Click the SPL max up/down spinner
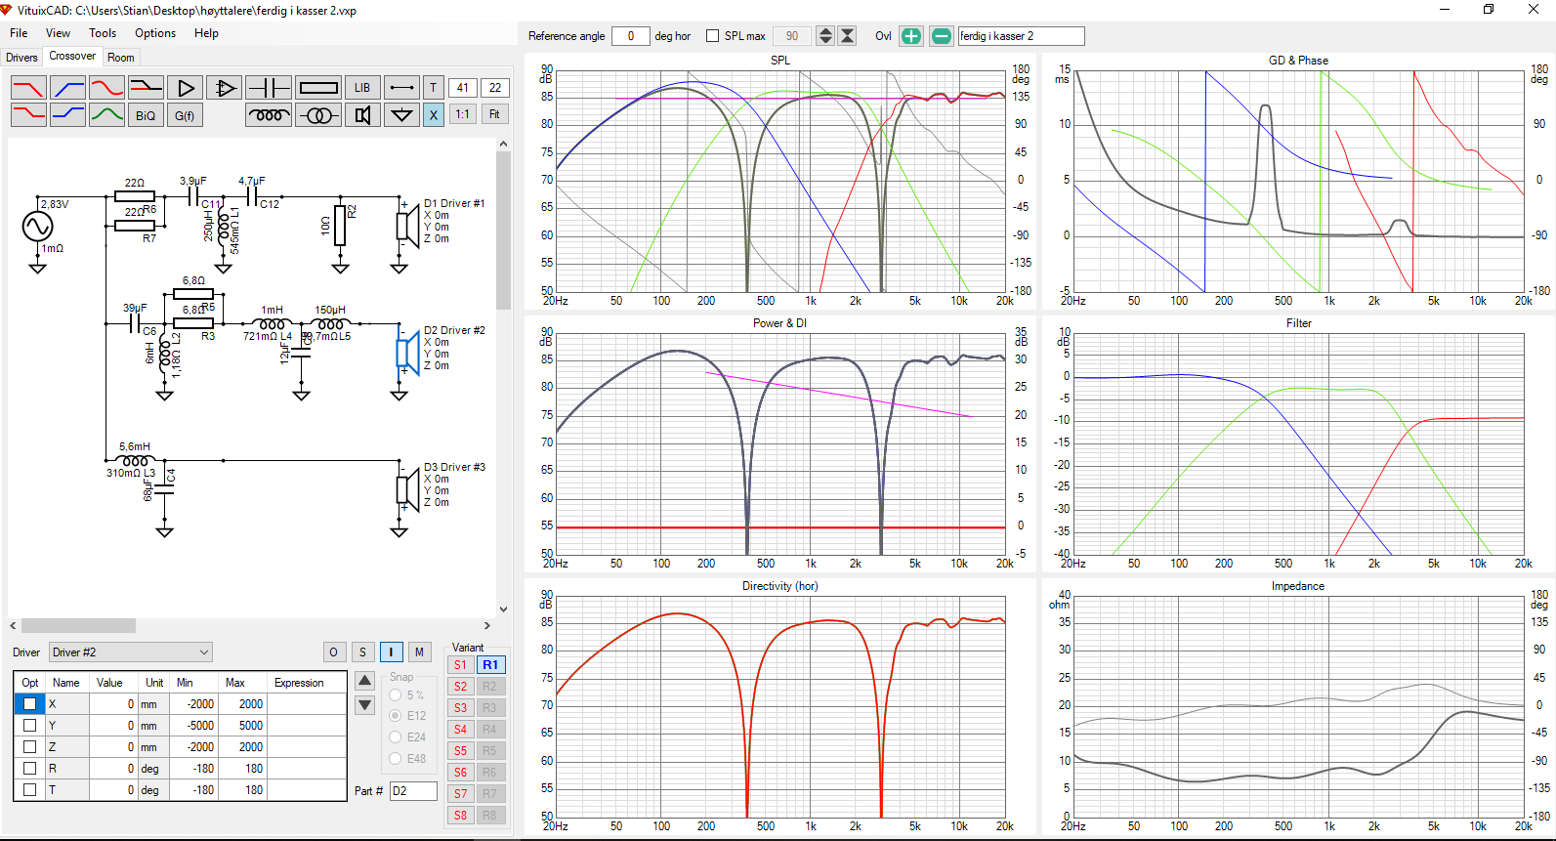The image size is (1556, 841). click(x=825, y=36)
